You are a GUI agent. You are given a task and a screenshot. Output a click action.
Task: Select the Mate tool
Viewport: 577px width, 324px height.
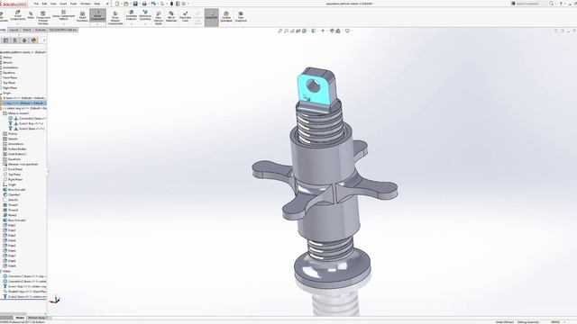pos(31,15)
